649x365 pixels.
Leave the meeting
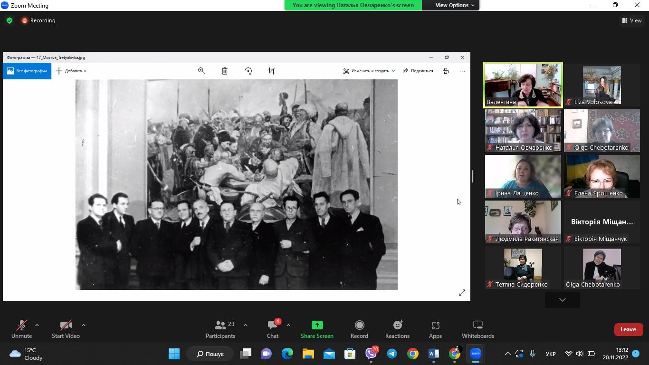(x=628, y=329)
